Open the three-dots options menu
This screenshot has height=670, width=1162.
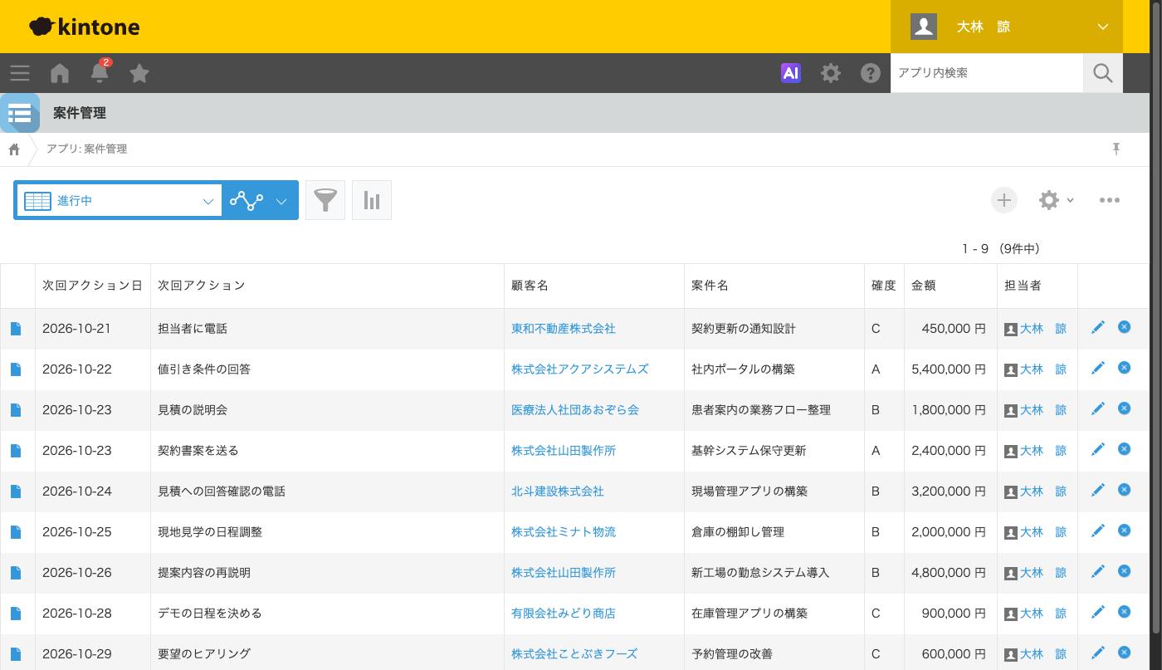pos(1110,200)
